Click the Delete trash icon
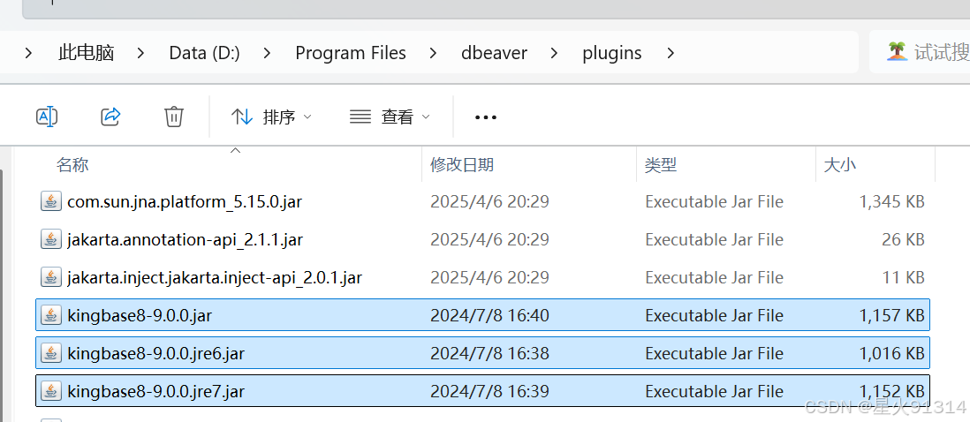970x422 pixels. tap(174, 117)
